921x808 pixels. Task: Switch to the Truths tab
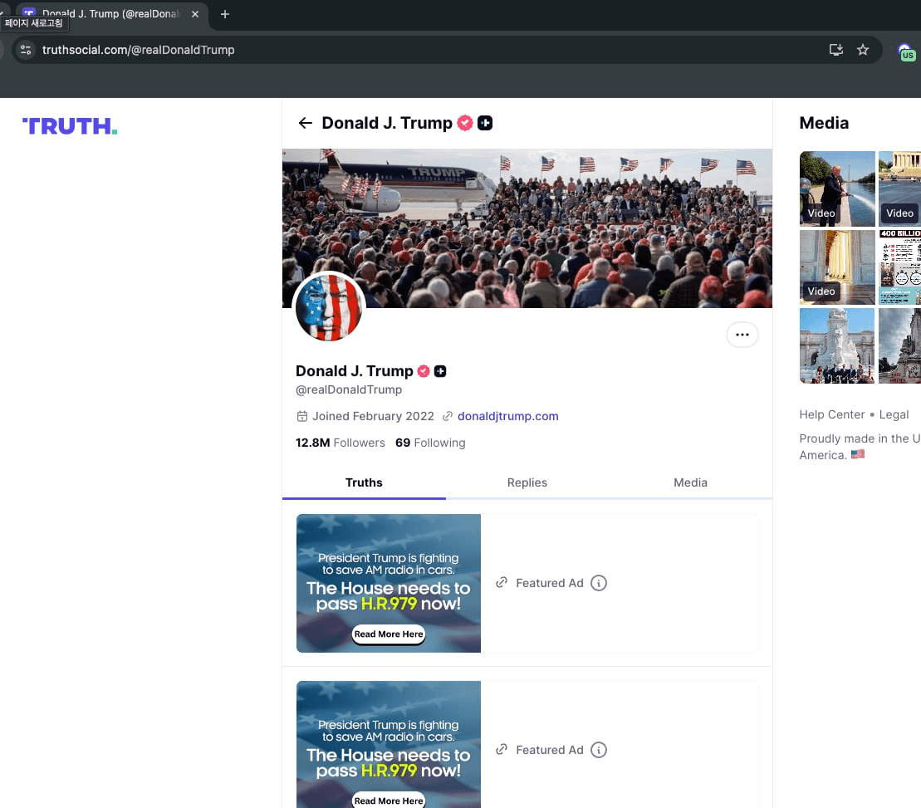click(x=364, y=482)
